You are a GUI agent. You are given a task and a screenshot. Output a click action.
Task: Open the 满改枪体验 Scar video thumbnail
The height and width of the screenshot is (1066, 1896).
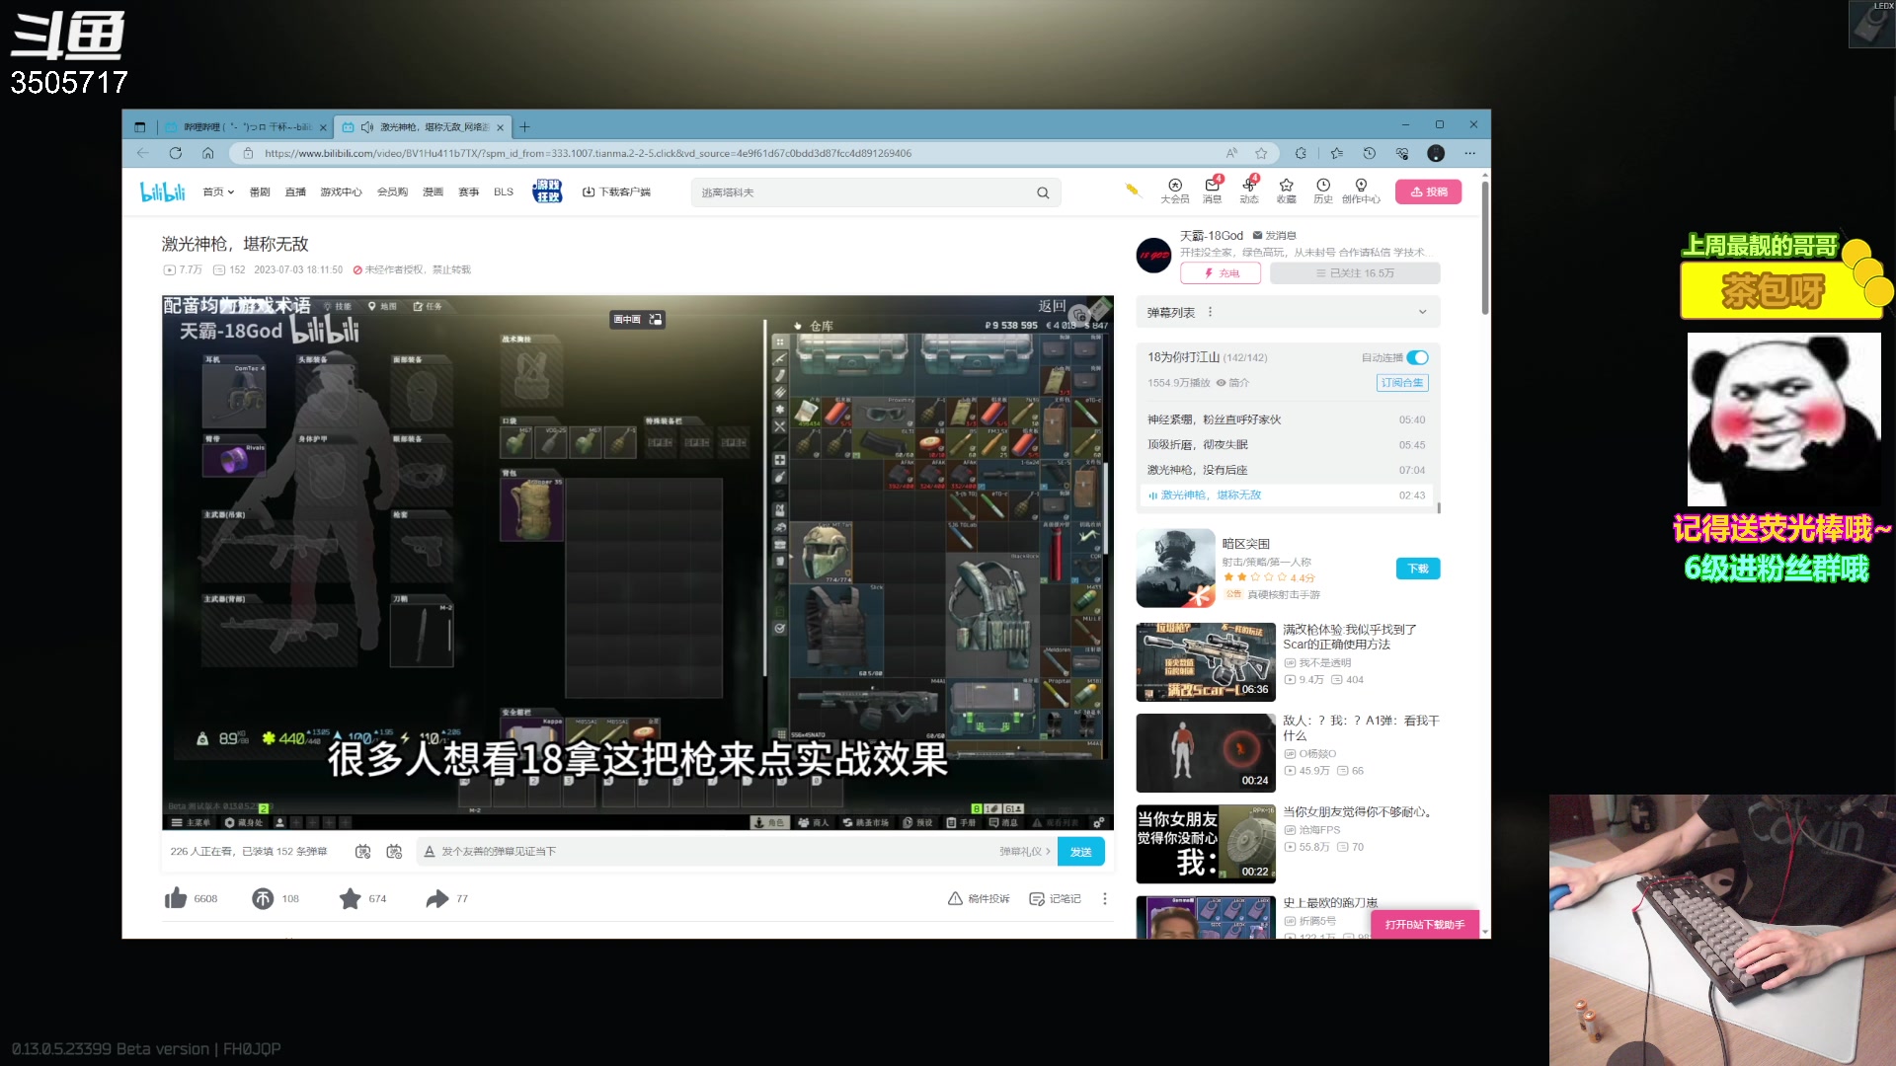coord(1205,661)
